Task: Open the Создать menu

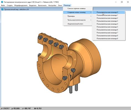Action: coord(10,6)
